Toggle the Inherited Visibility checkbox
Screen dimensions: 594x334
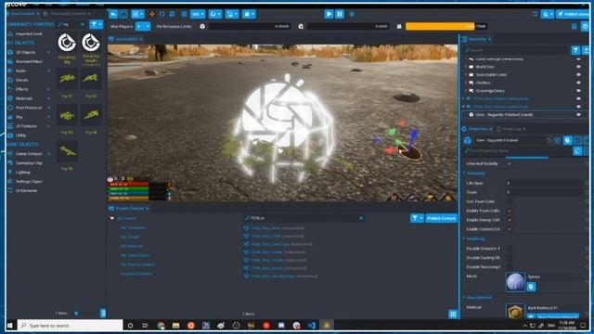[x=510, y=163]
